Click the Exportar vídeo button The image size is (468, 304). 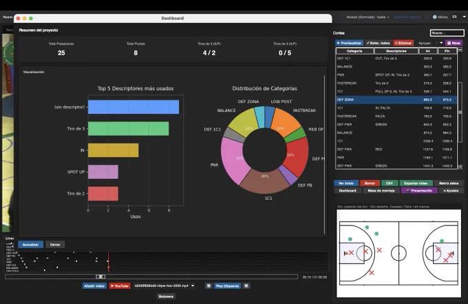pos(416,183)
